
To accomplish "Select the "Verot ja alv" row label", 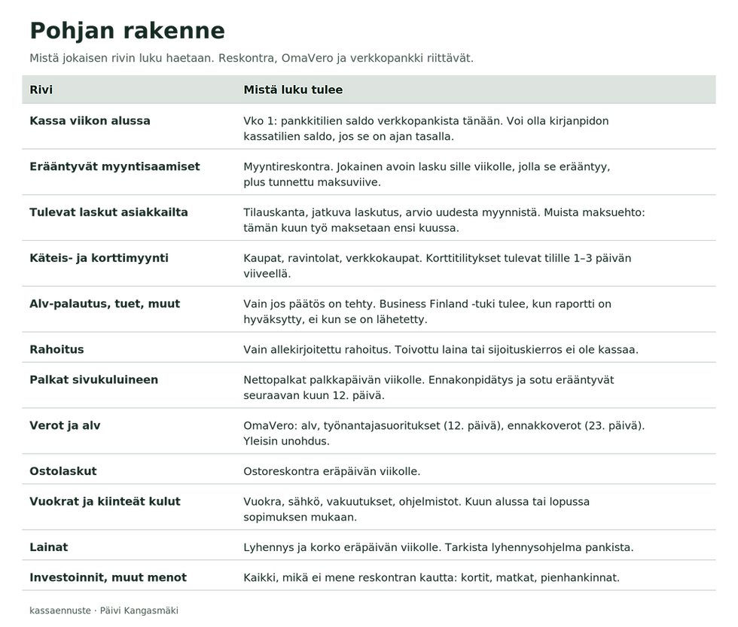I will pos(65,425).
